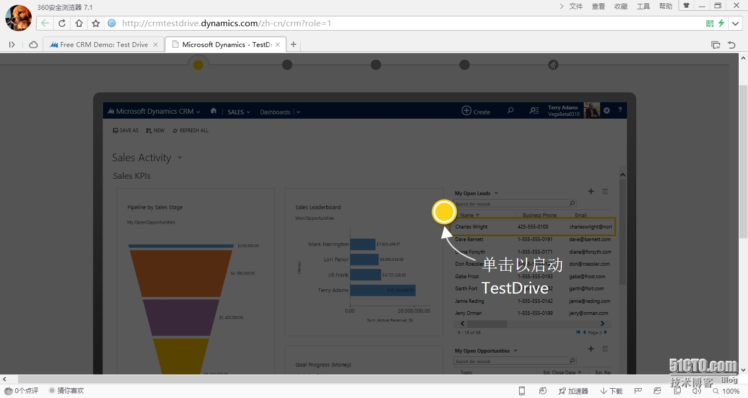
Task: Close the Free CRM Demo tab
Action: (x=156, y=45)
